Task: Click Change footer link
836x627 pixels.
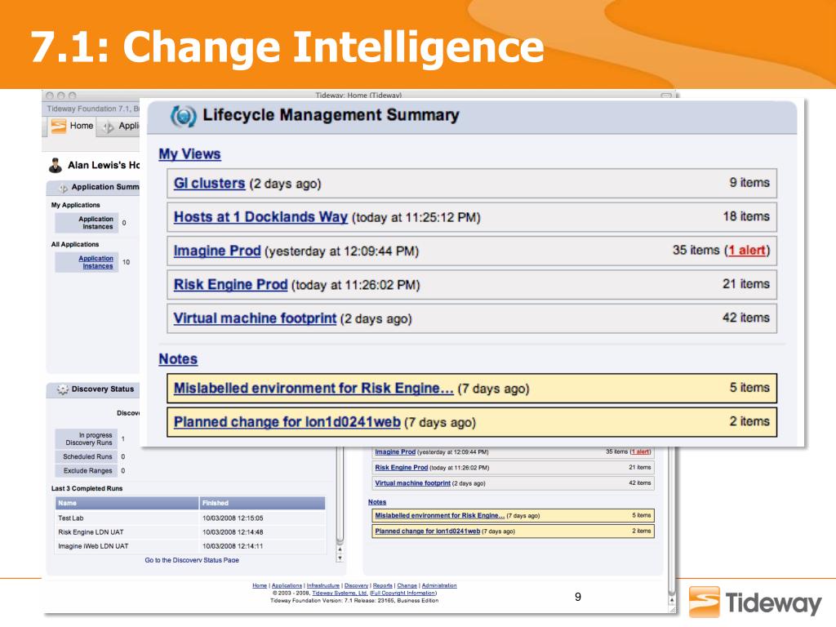Action: (x=407, y=585)
